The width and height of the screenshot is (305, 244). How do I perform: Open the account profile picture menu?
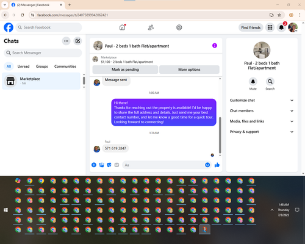pos(293,27)
